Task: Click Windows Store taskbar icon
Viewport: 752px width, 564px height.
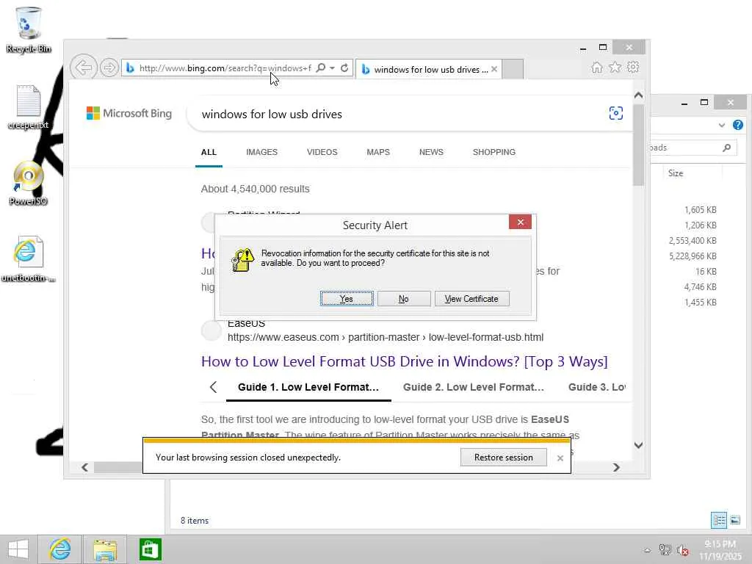Action: (150, 549)
